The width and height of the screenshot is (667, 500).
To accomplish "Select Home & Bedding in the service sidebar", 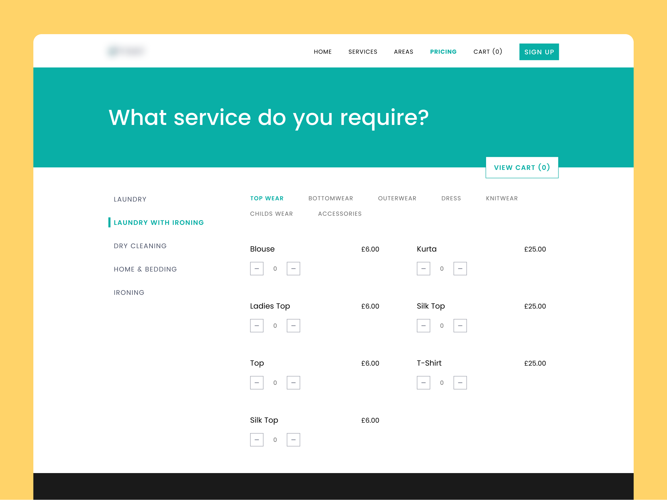I will tap(145, 269).
